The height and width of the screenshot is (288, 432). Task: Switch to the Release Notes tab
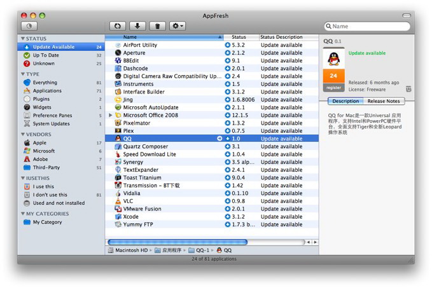pos(384,101)
